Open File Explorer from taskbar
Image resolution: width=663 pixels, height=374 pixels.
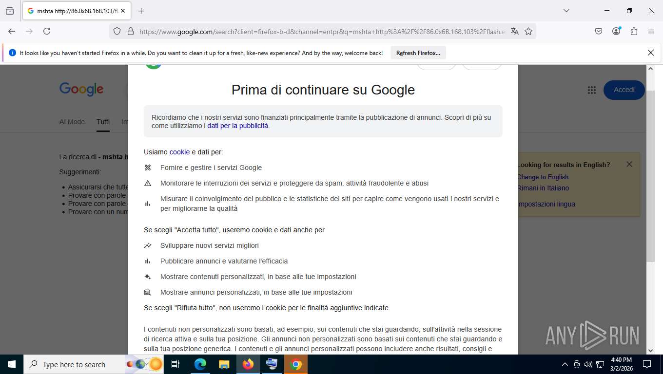click(x=224, y=364)
